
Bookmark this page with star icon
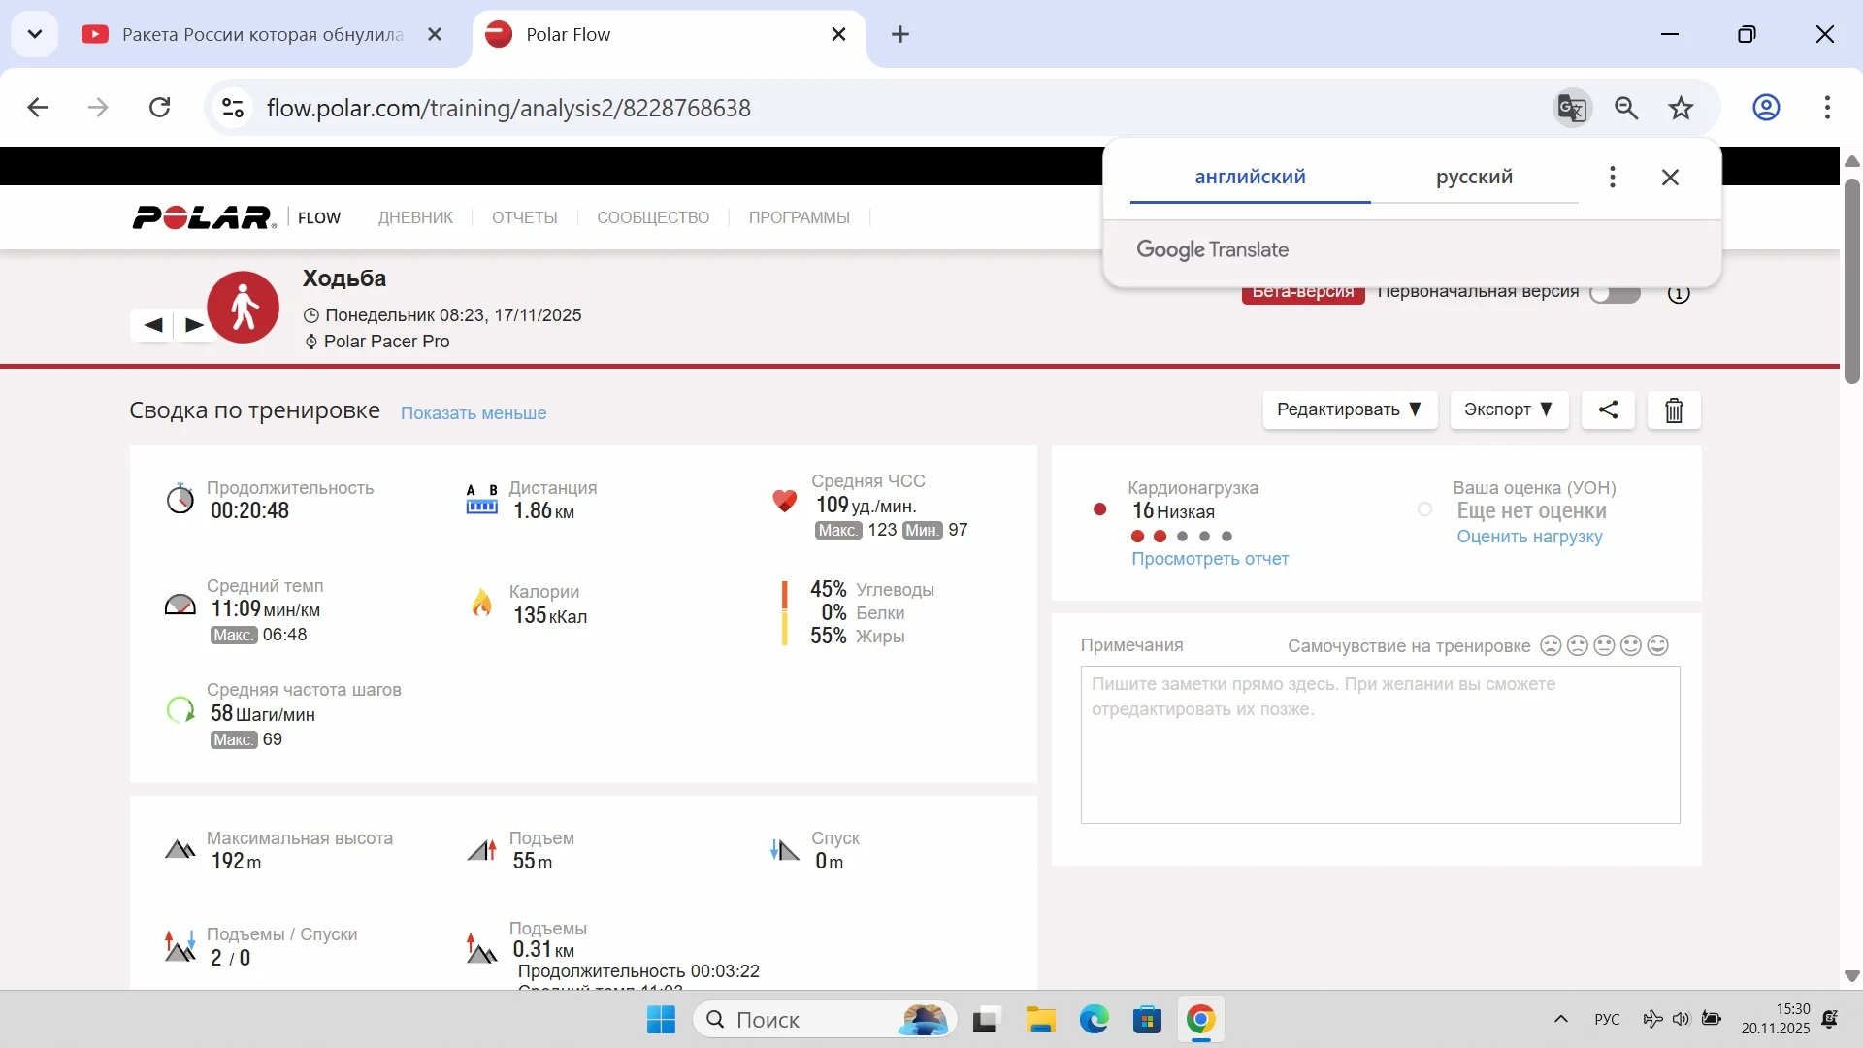click(1682, 108)
